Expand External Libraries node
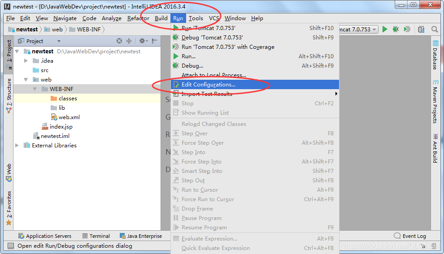This screenshot has height=254, width=444. point(17,146)
